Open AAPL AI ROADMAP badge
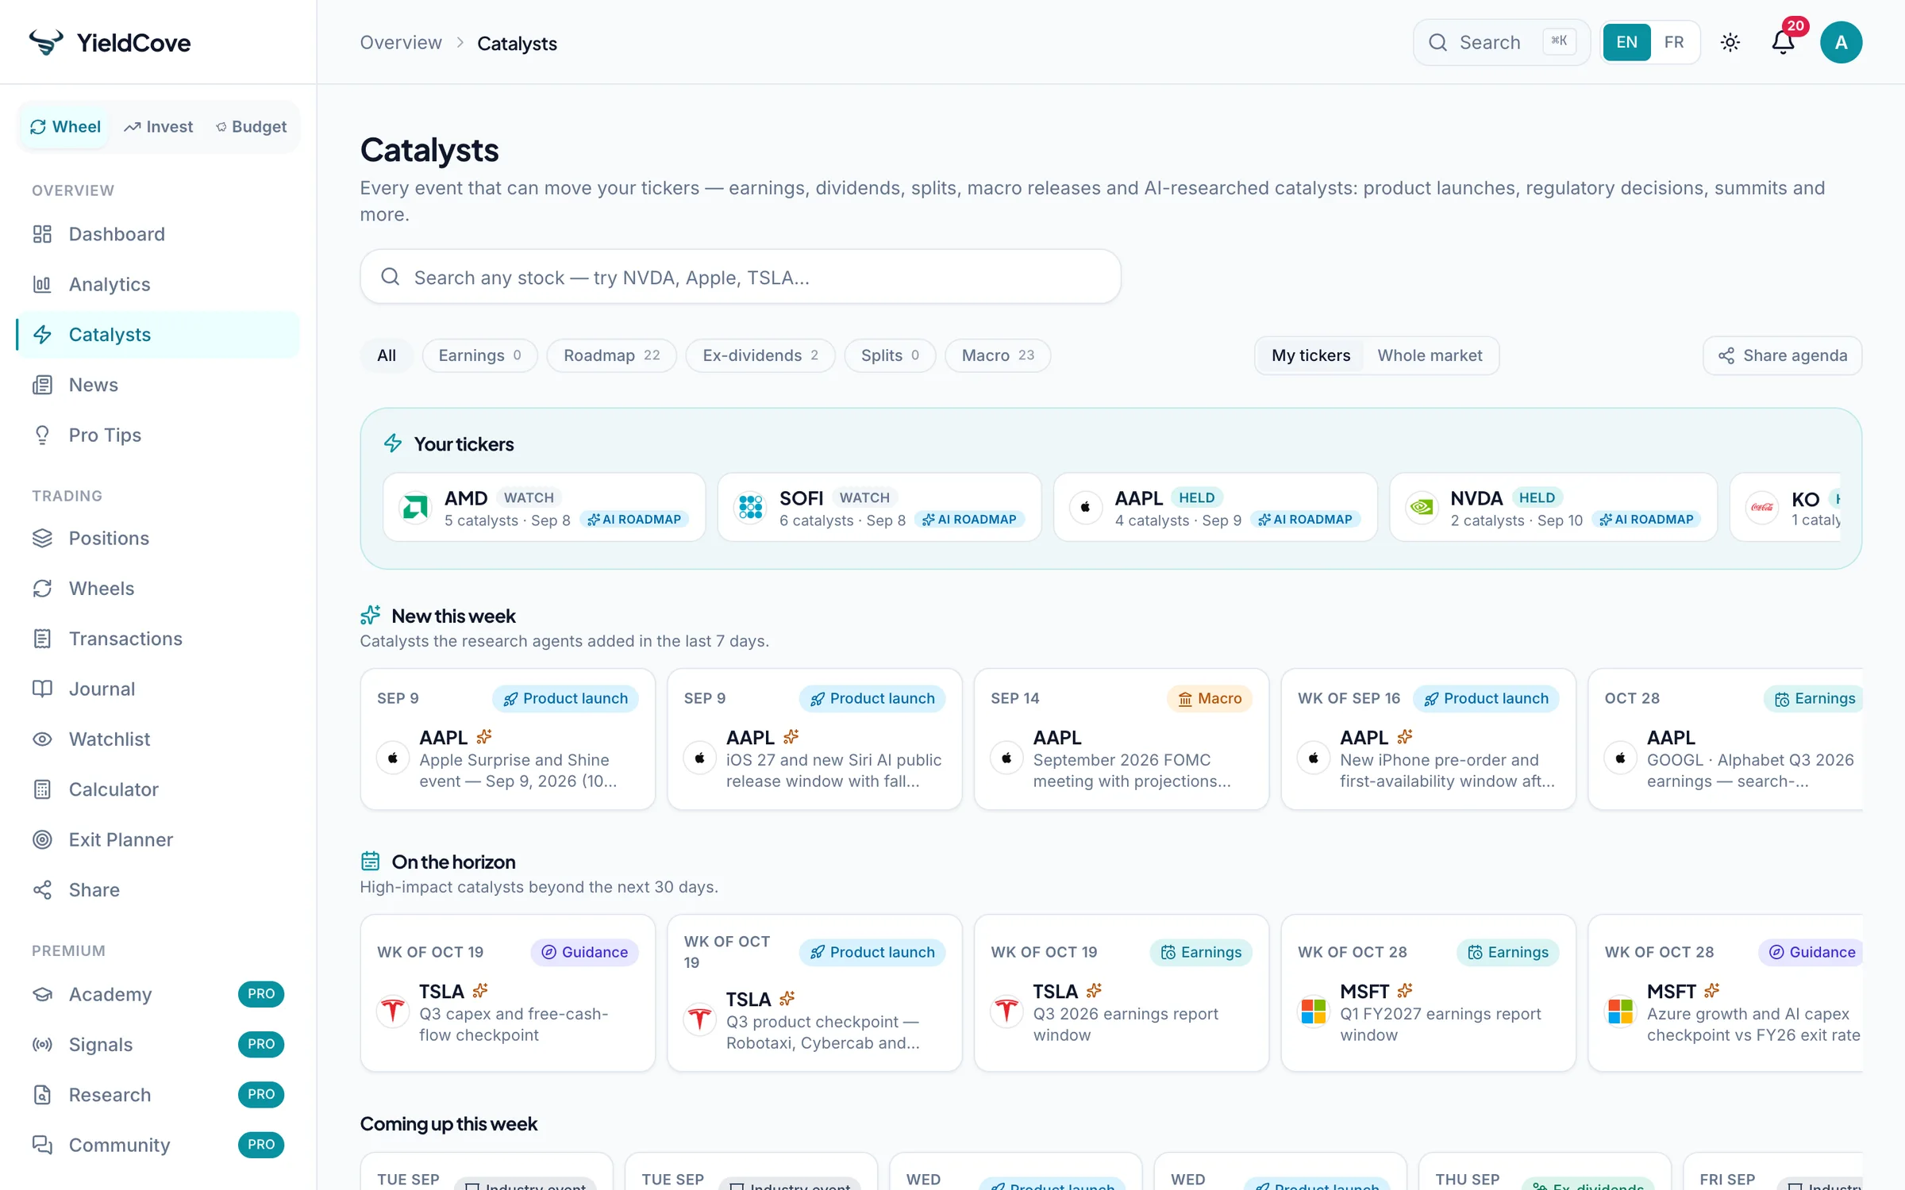1905x1190 pixels. (x=1305, y=520)
